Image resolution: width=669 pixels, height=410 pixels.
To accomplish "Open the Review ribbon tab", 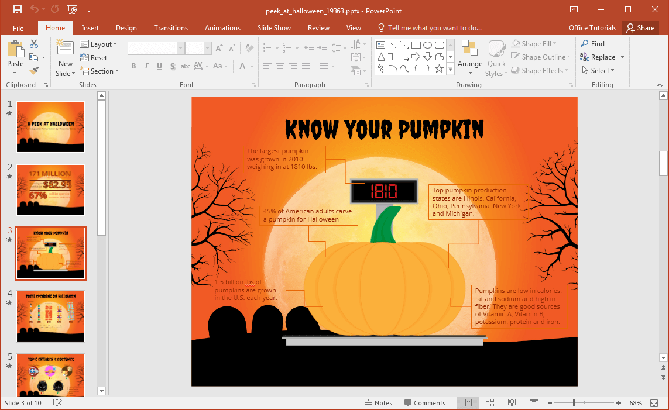I will pyautogui.click(x=318, y=27).
